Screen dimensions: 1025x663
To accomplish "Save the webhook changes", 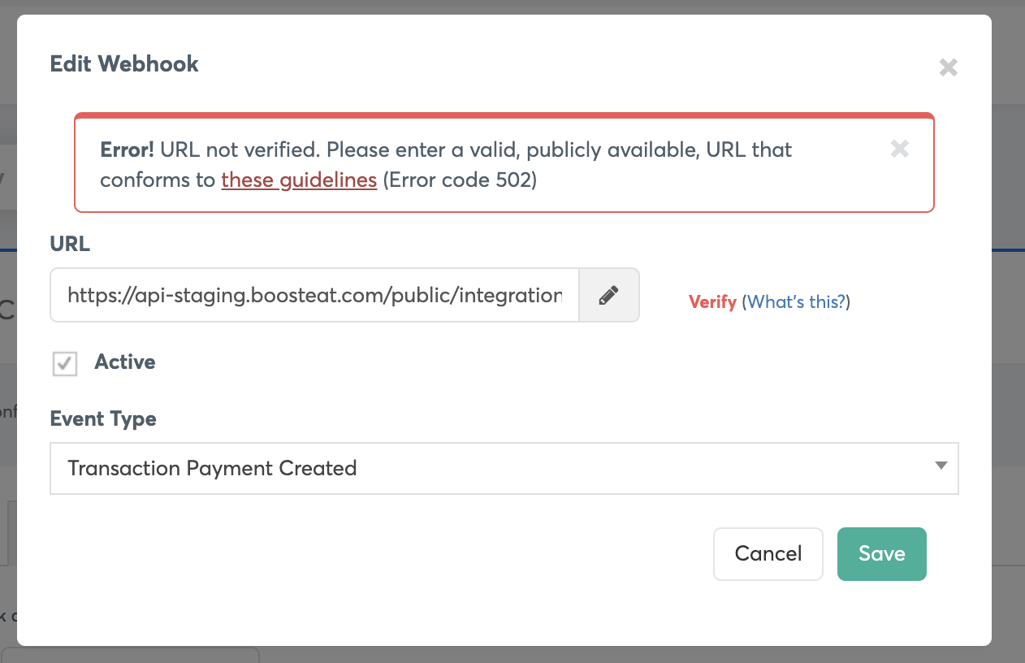I will 881,553.
